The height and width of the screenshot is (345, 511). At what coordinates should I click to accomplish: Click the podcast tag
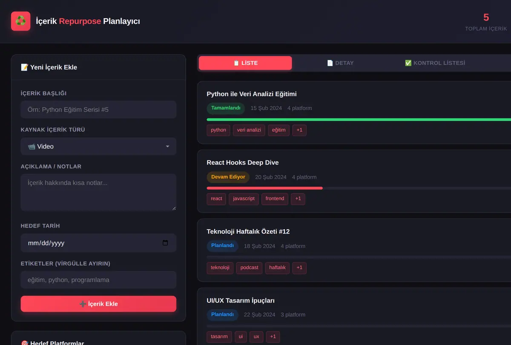tap(249, 268)
